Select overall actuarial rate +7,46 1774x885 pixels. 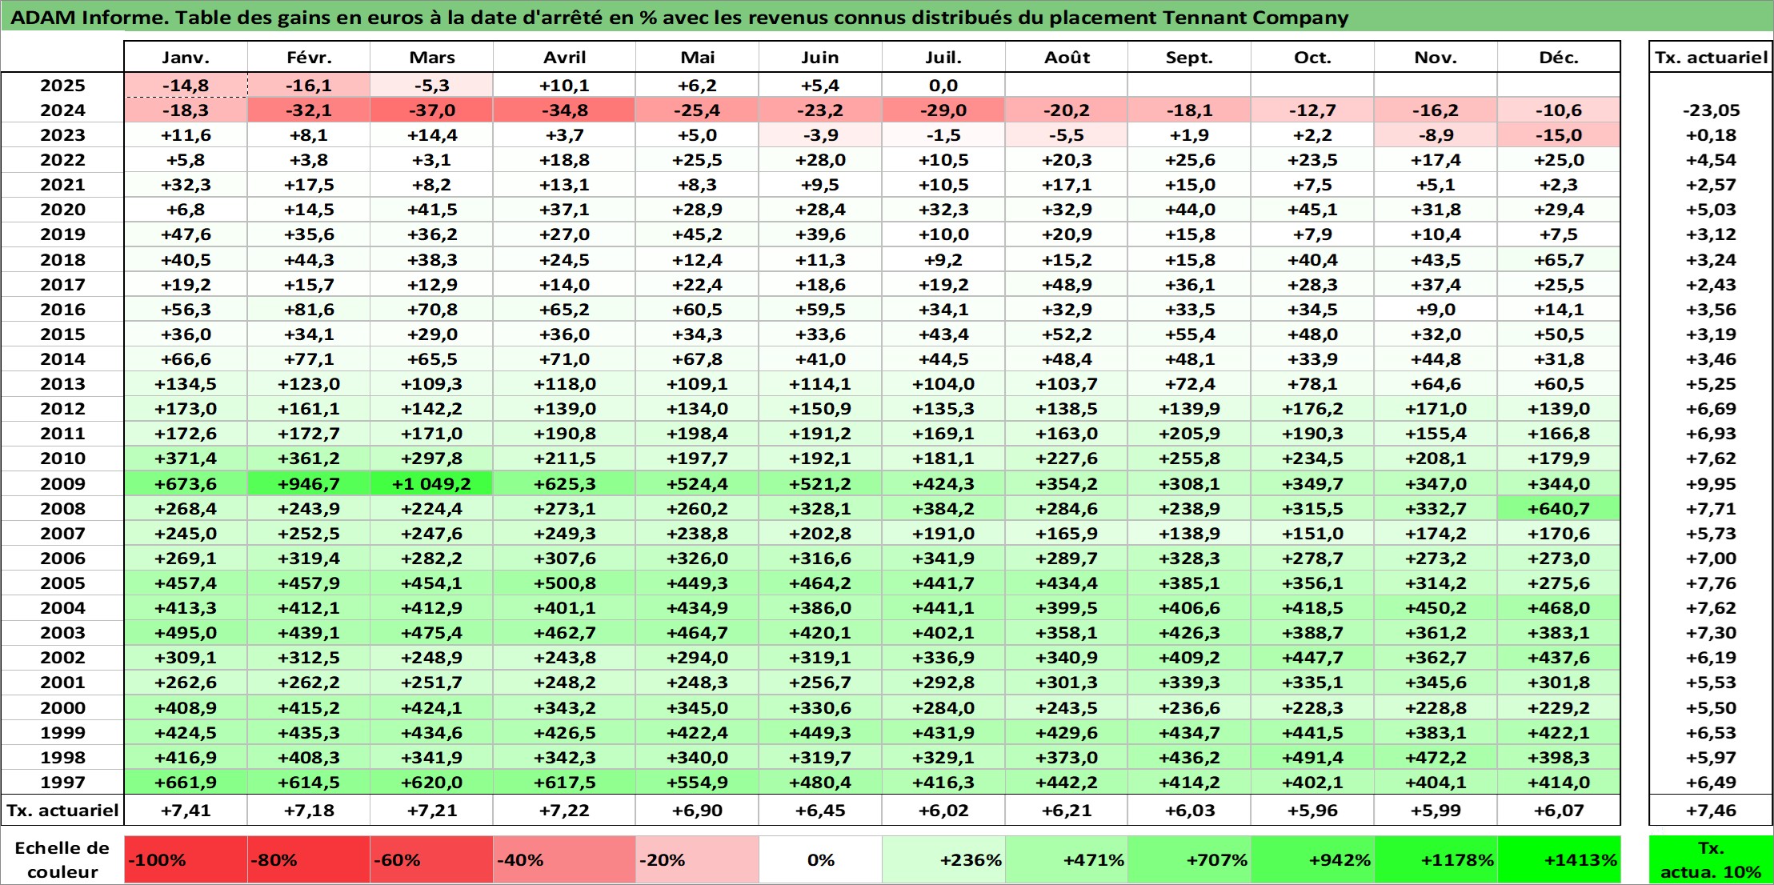pyautogui.click(x=1711, y=811)
